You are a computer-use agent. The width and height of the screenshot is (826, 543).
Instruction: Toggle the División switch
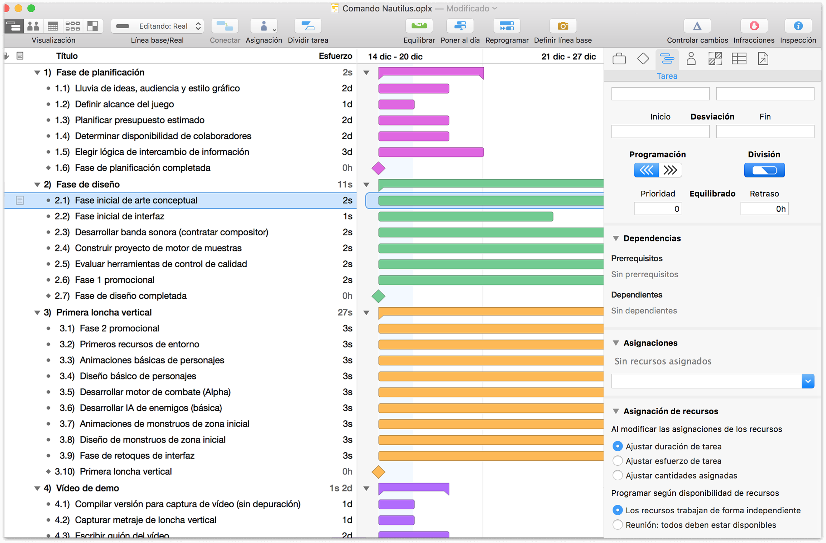point(764,170)
